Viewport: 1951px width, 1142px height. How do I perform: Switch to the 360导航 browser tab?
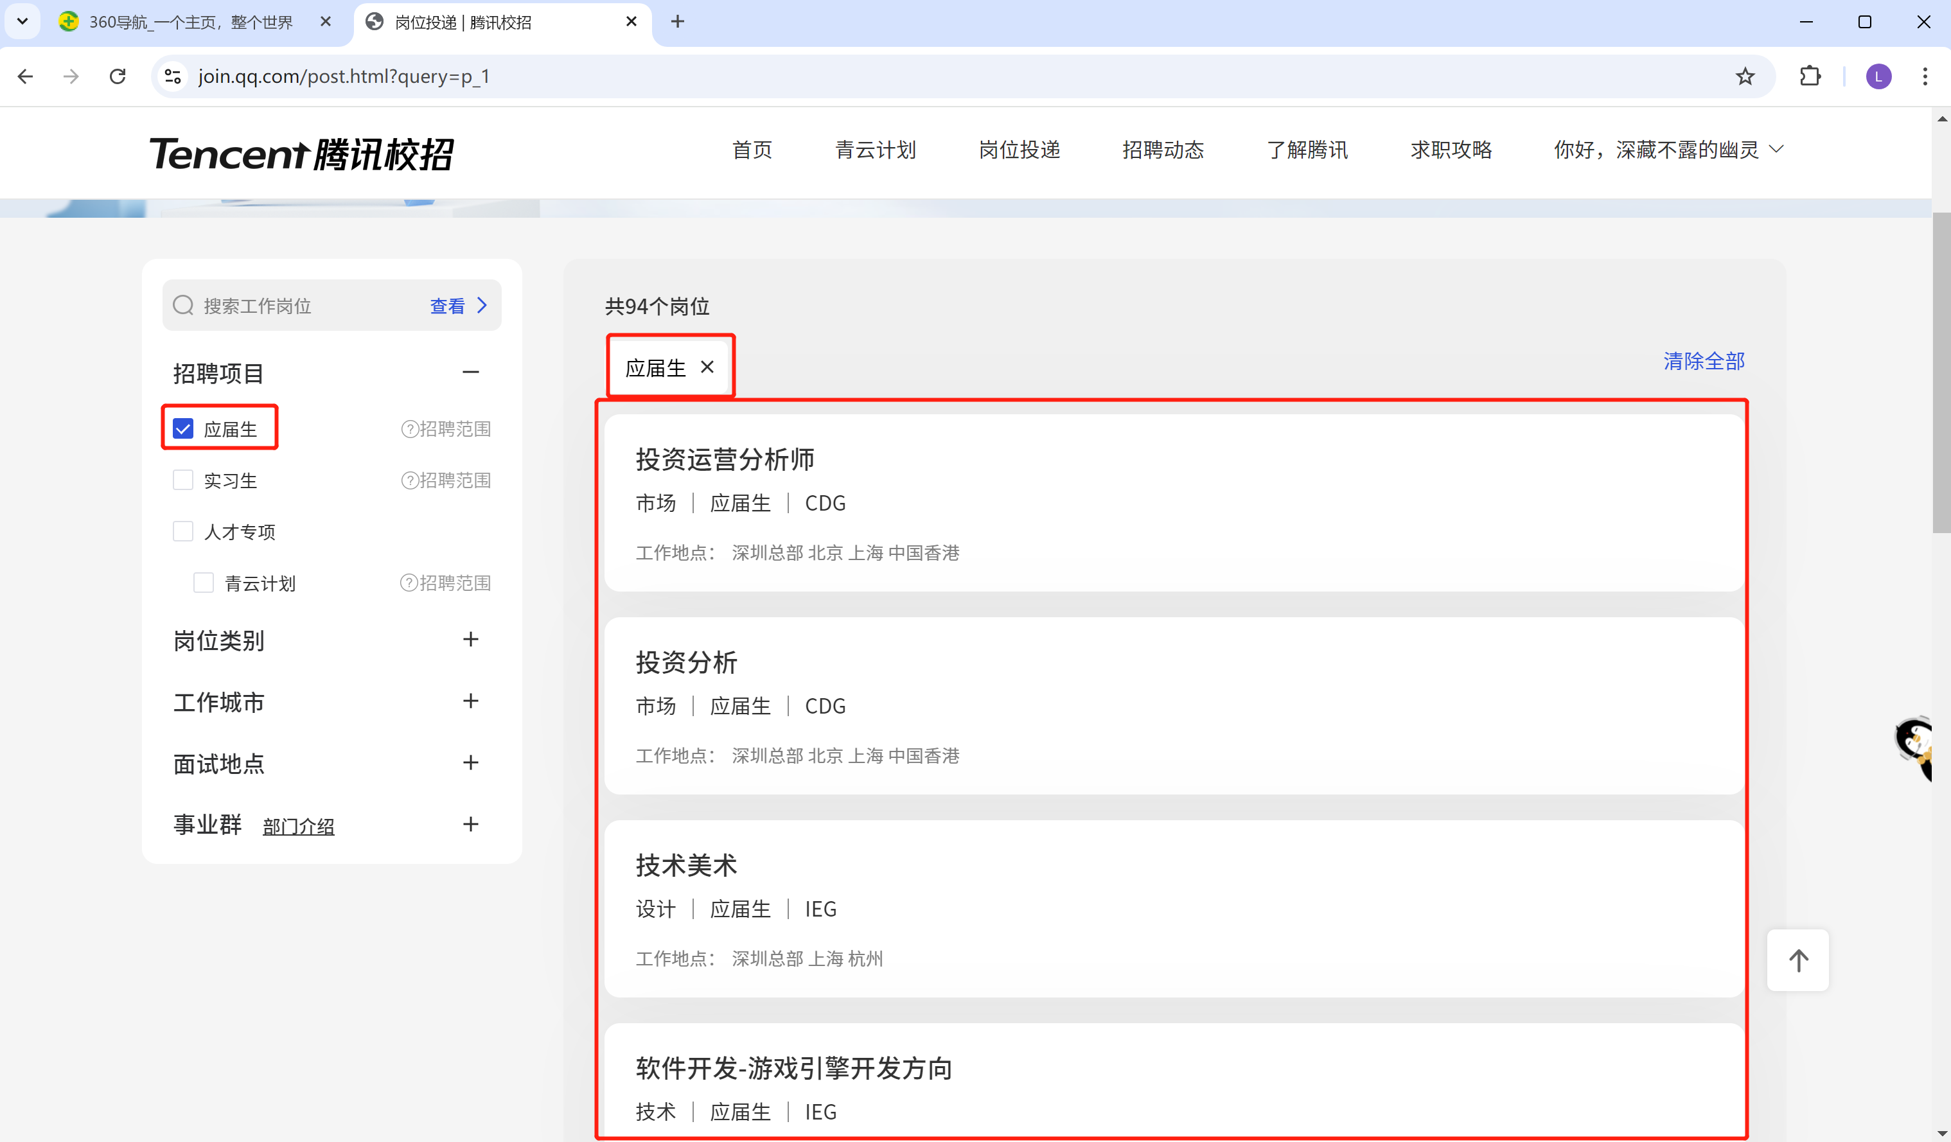tap(190, 22)
